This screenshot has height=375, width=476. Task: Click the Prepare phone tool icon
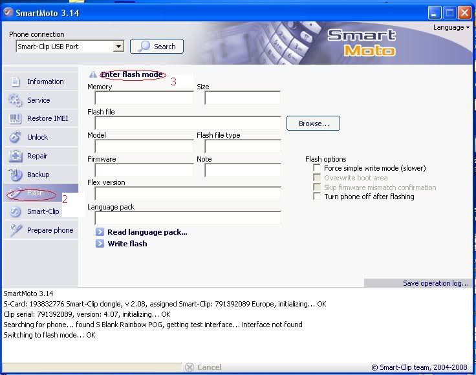(16, 230)
